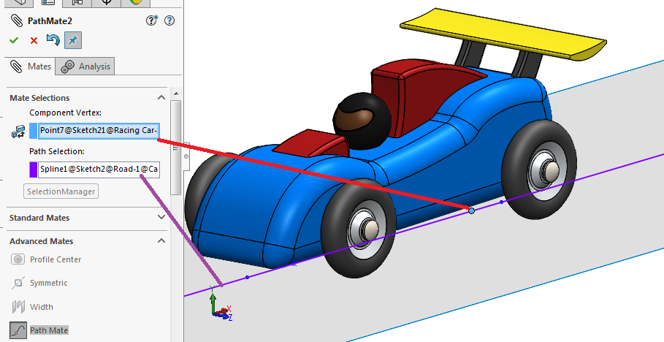Open the DisplayManager tab icon
The width and height of the screenshot is (664, 342).
point(135,2)
